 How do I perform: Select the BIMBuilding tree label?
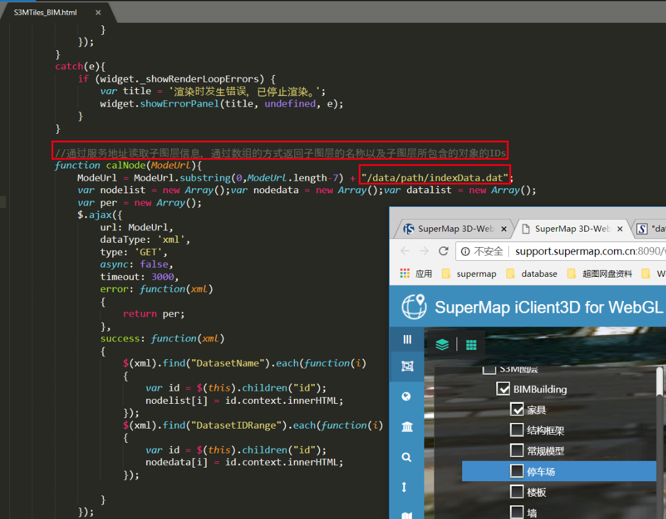coord(540,389)
